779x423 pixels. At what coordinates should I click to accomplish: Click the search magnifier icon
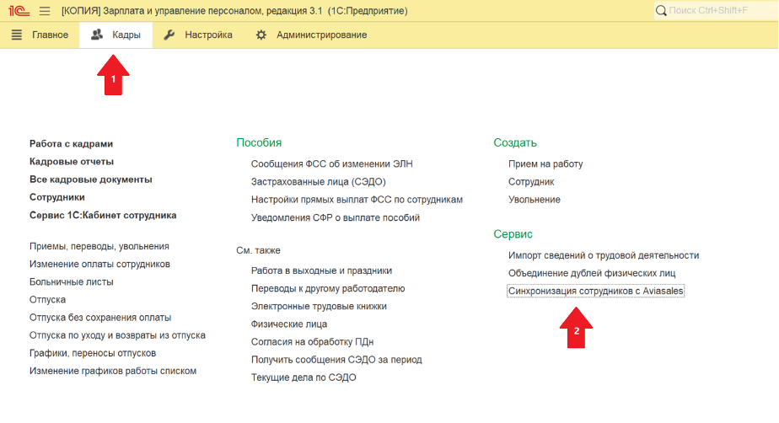[x=663, y=11]
